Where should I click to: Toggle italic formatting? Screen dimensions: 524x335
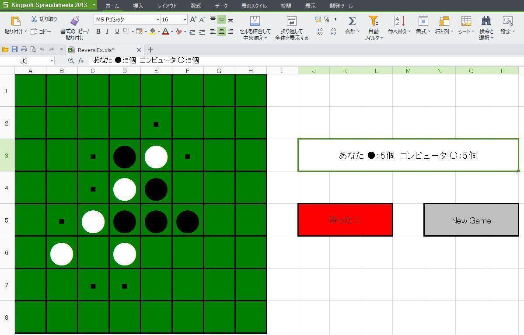click(x=108, y=31)
